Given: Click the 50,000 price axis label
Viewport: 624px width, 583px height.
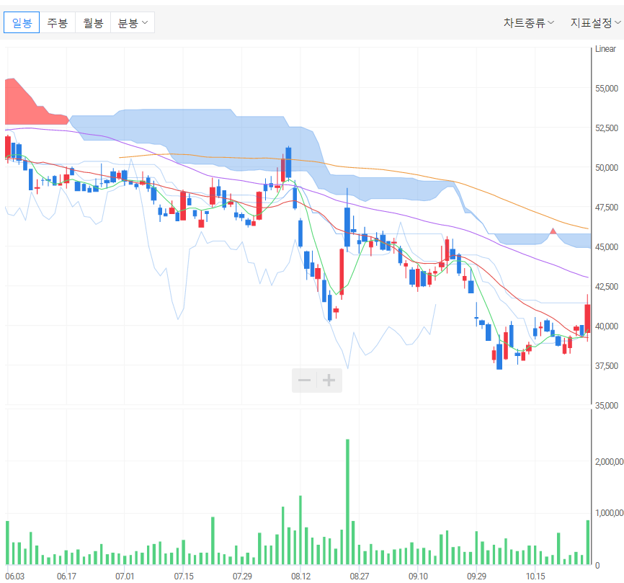Looking at the screenshot, I should (x=607, y=167).
